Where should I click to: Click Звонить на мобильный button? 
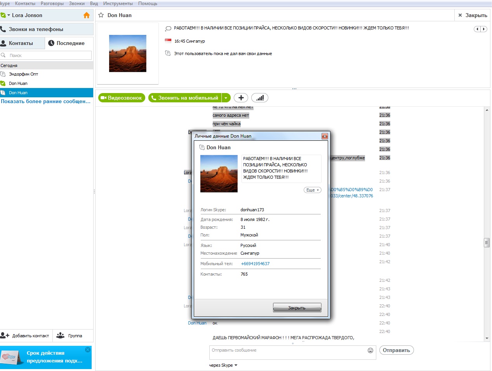point(185,98)
